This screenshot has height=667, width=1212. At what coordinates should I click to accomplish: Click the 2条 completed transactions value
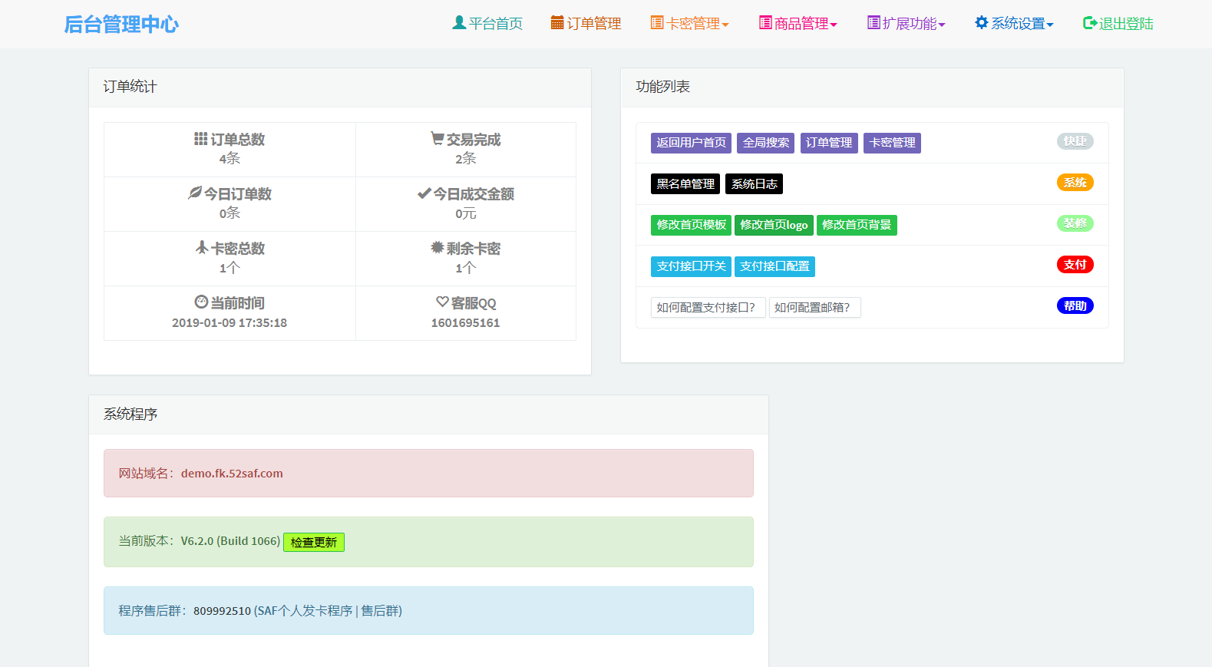click(x=465, y=159)
